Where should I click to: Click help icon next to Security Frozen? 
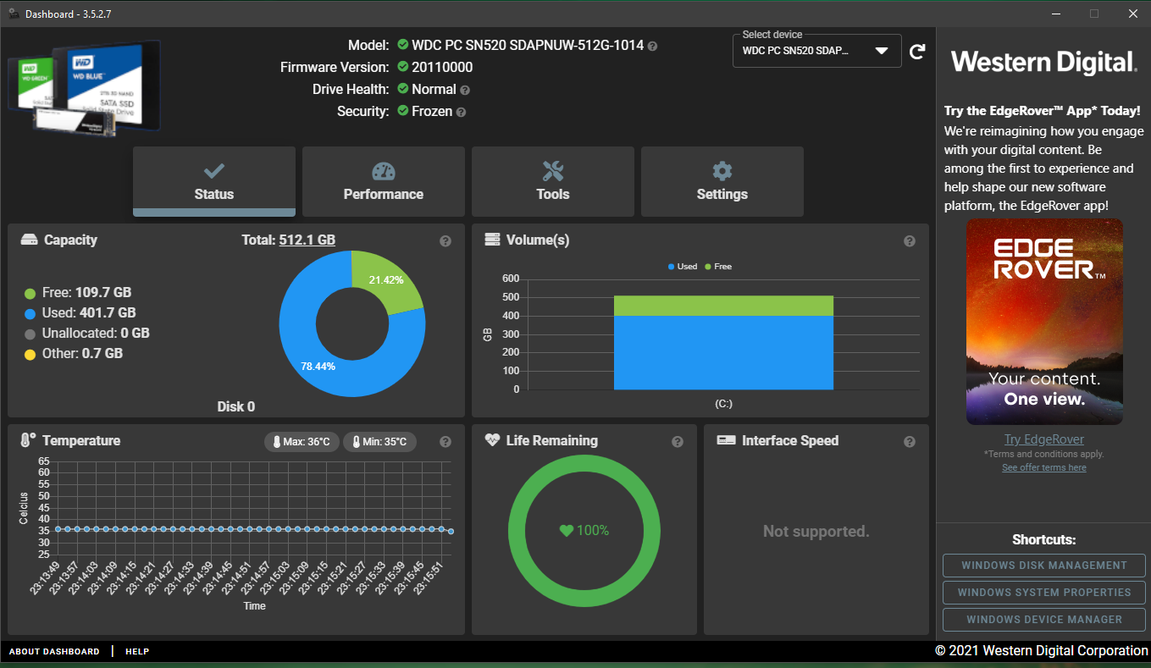point(461,112)
